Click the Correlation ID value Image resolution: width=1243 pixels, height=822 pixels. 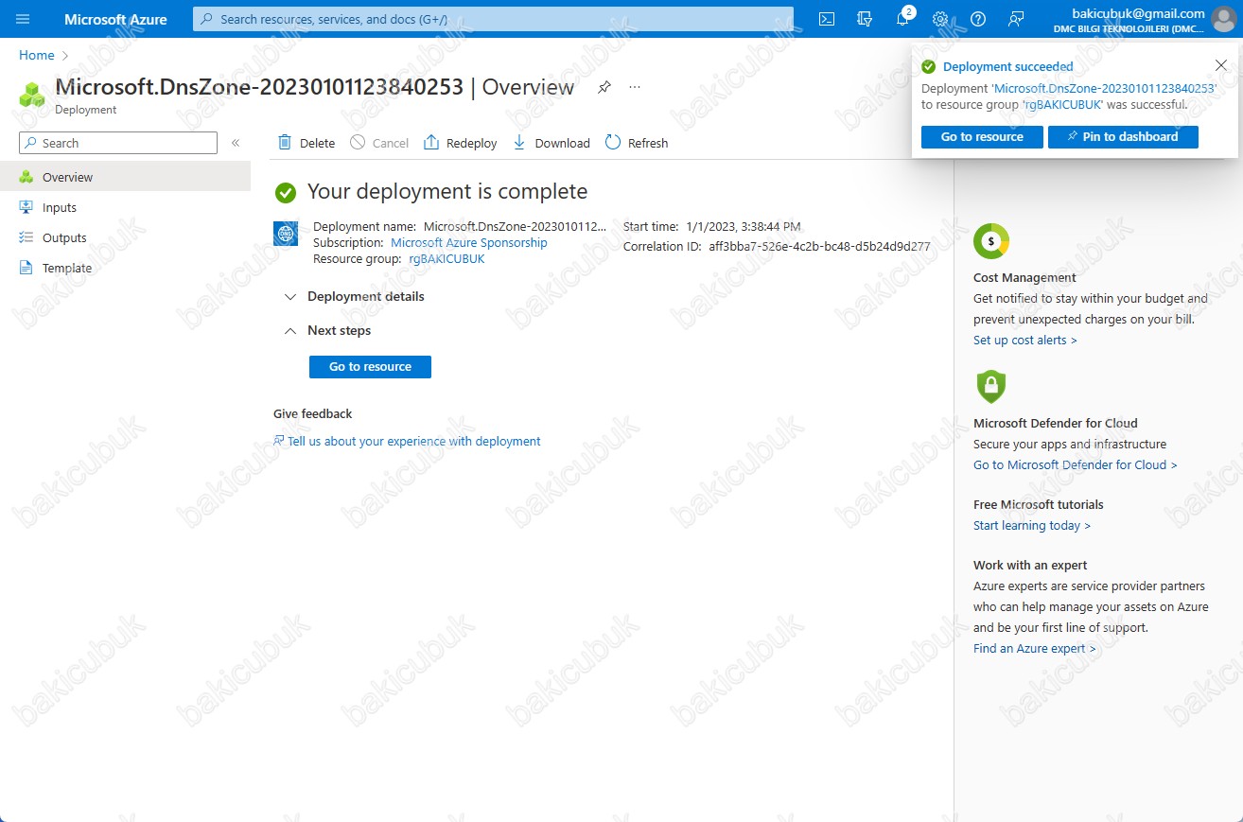(x=819, y=247)
